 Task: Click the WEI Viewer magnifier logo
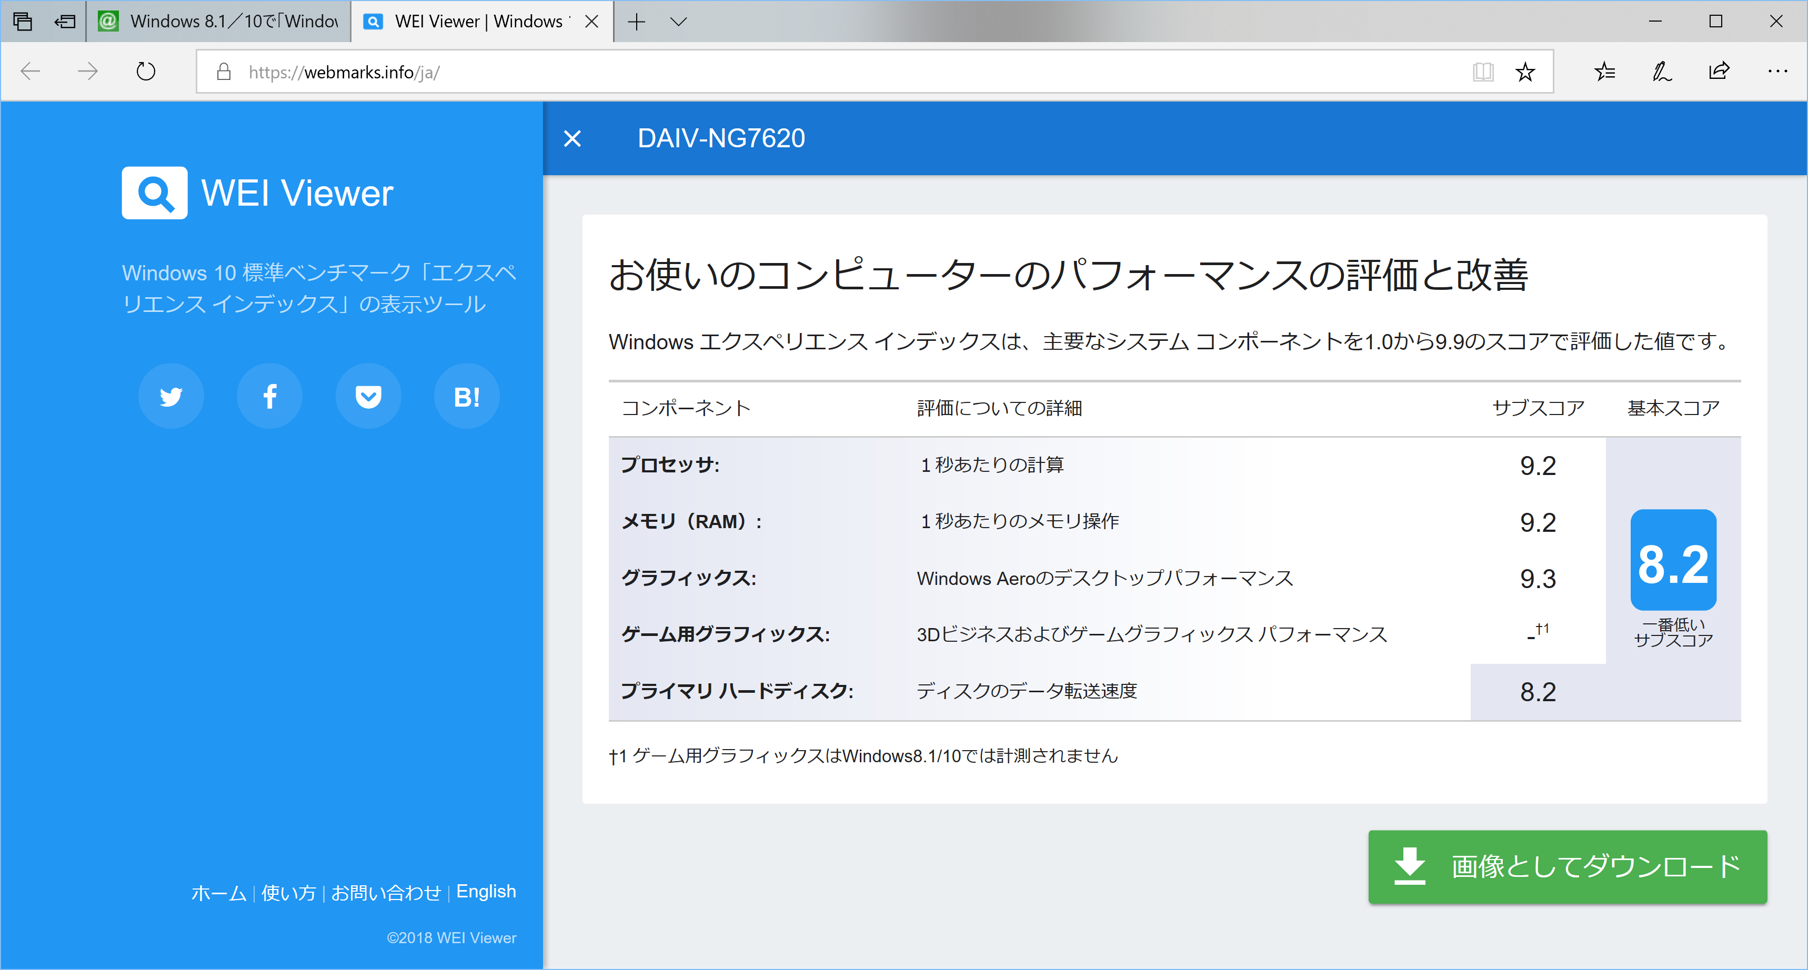pyautogui.click(x=154, y=193)
